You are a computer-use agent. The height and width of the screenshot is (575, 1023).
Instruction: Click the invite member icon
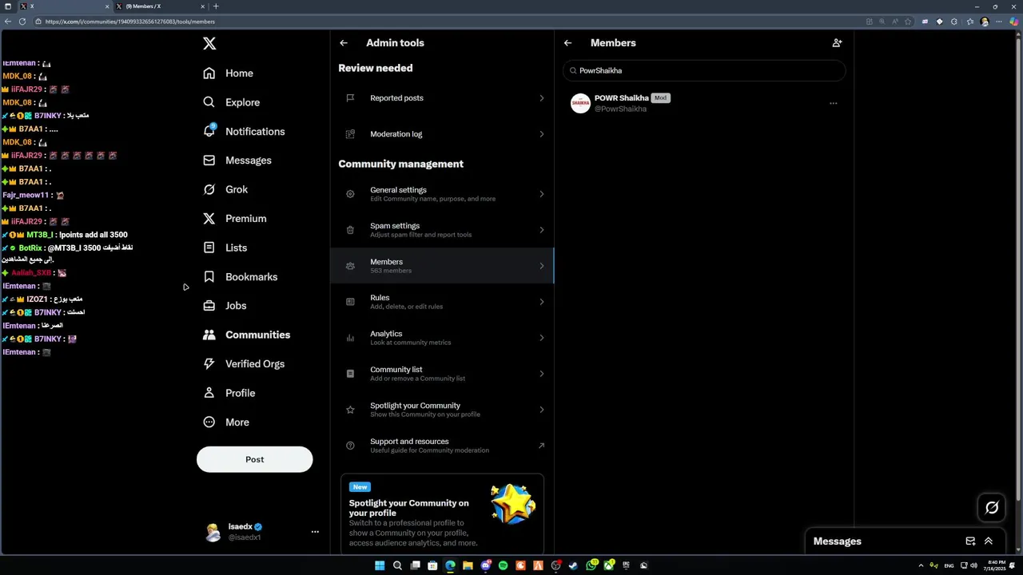(837, 43)
